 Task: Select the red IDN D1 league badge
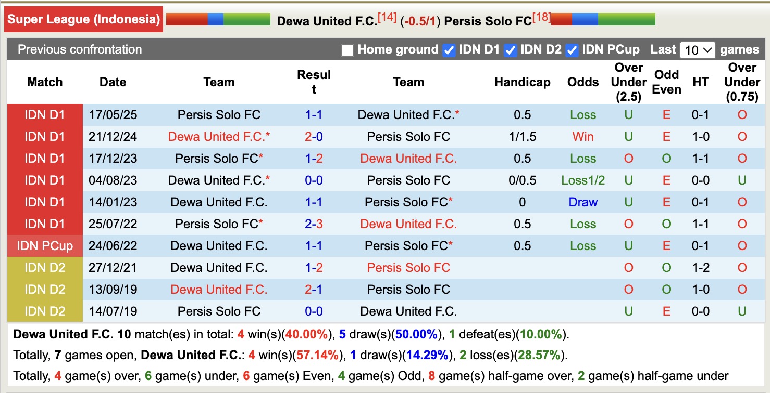coord(44,114)
